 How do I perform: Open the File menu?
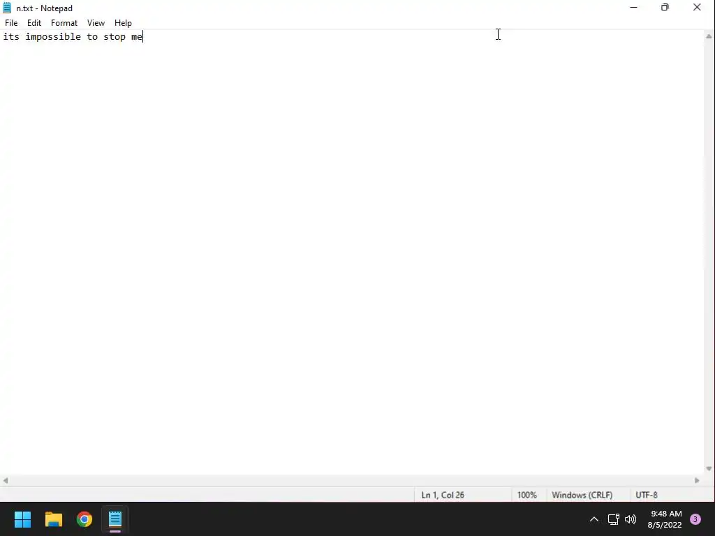tap(11, 23)
